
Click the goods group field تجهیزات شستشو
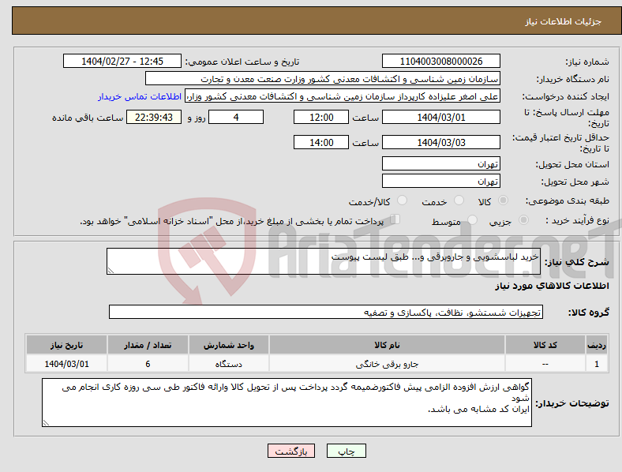326,312
